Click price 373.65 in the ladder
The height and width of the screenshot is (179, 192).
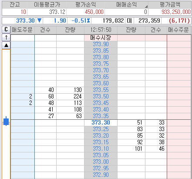pyautogui.click(x=101, y=77)
